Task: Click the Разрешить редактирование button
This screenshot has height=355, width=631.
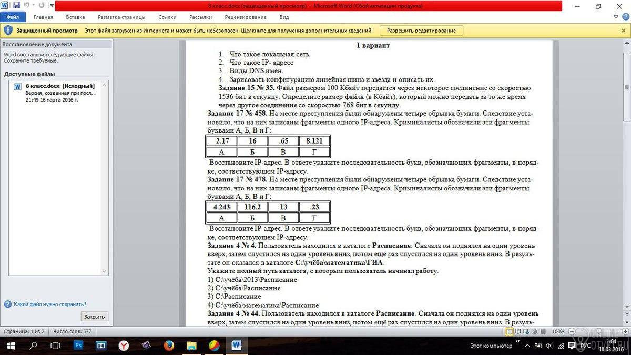Action: 422,31
